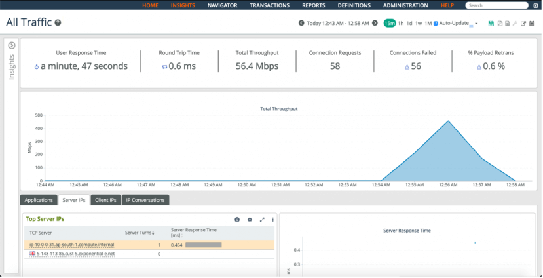The width and height of the screenshot is (543, 278).
Task: Expand the Insights side panel
Action: [x=11, y=45]
